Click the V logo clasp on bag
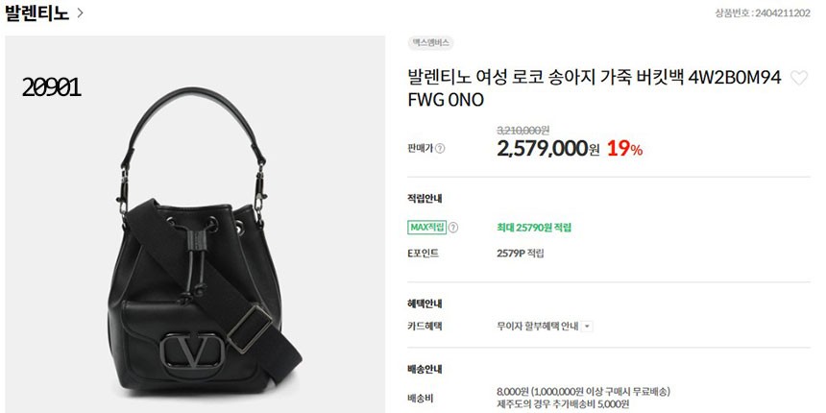The height and width of the screenshot is (413, 826). click(193, 350)
